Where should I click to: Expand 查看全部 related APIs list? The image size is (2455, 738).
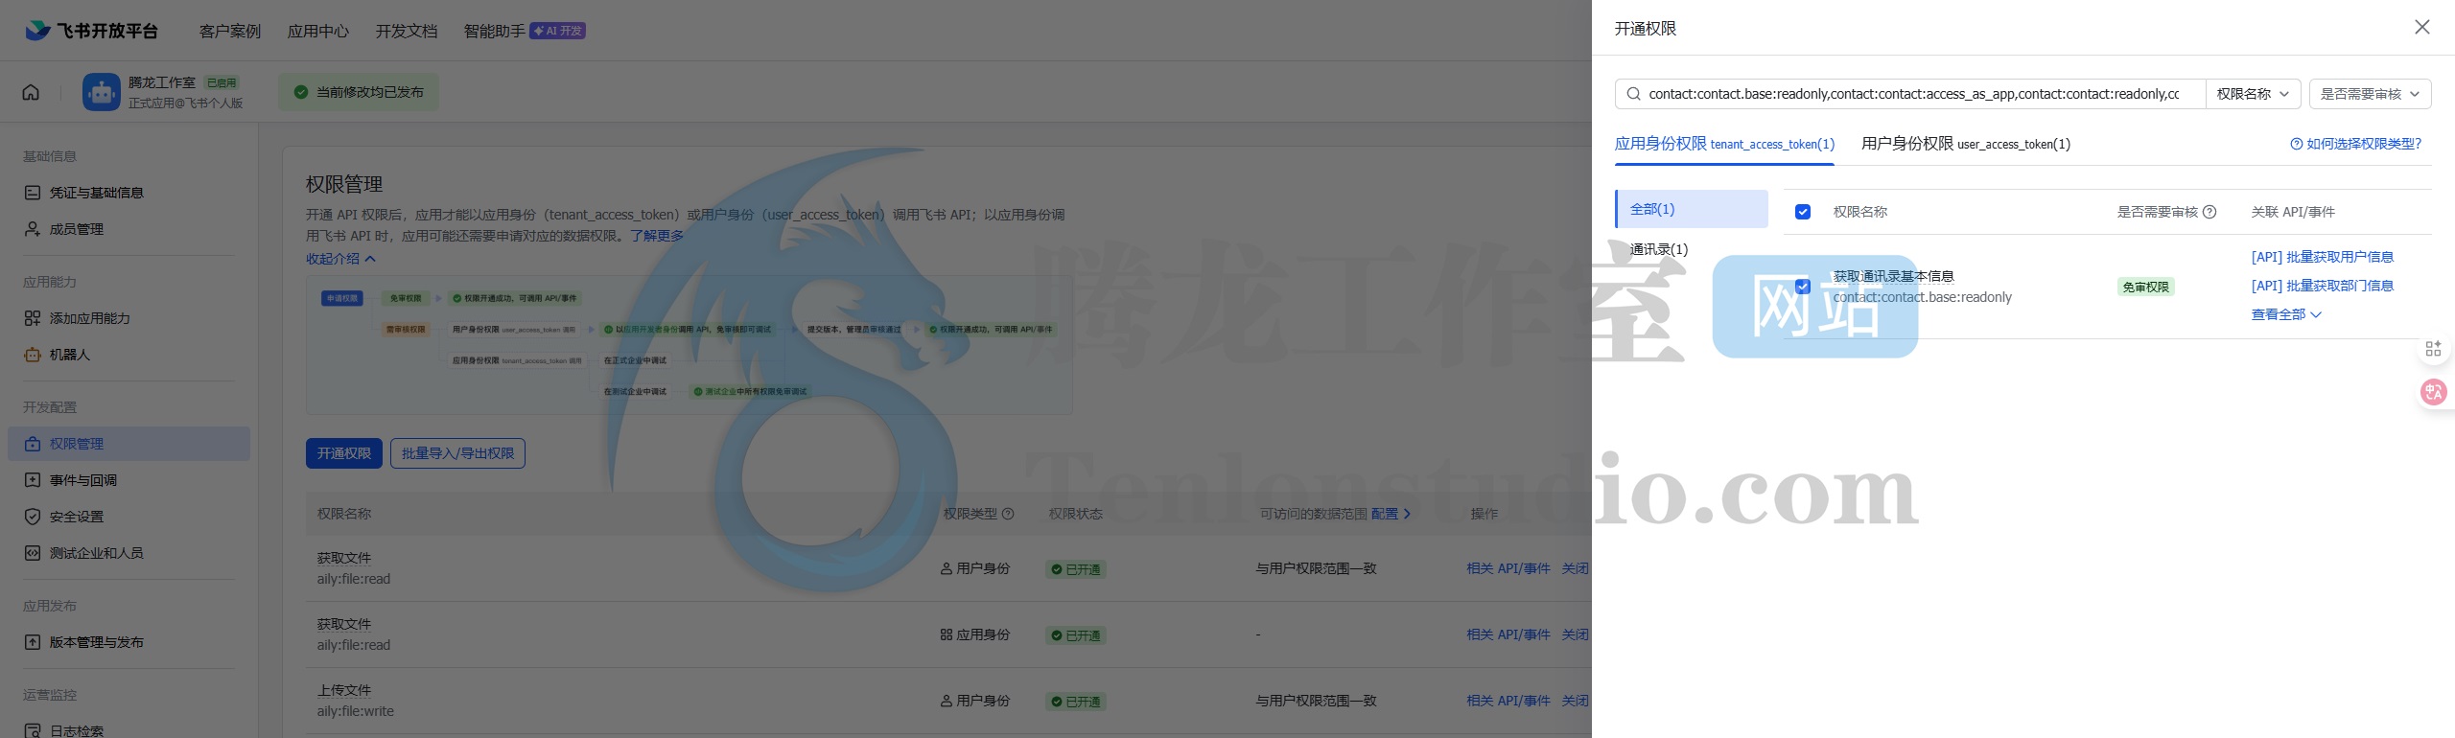pyautogui.click(x=2285, y=314)
